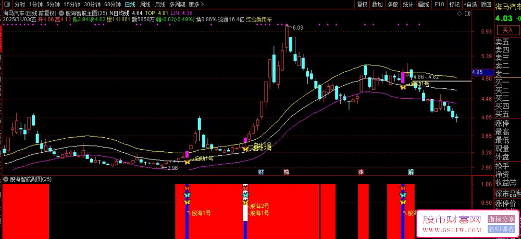Switch to the 分时 tab

(20, 4)
